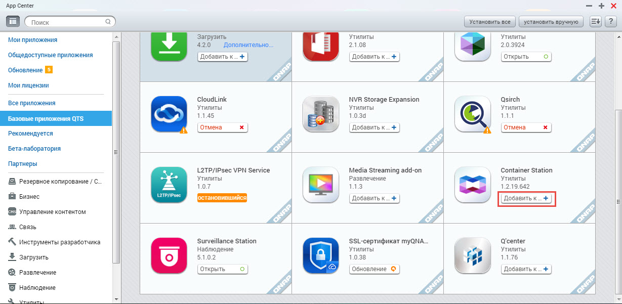Click the Qsirch app title
Viewport: 622px width, 304px height.
510,100
